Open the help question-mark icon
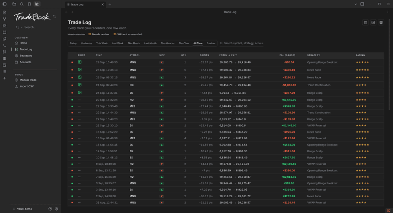Viewport: 393px width, 213px height. [x=50, y=209]
